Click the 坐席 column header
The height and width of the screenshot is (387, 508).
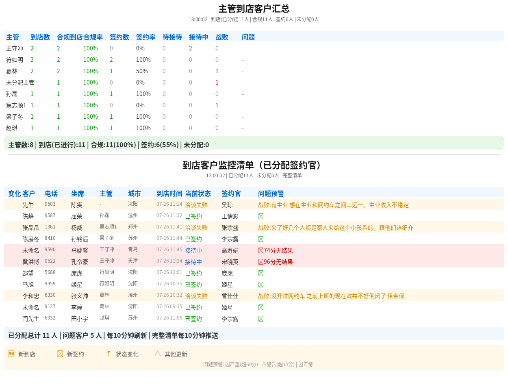pyautogui.click(x=78, y=193)
